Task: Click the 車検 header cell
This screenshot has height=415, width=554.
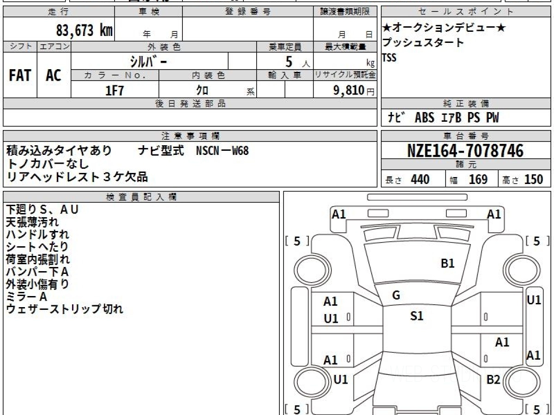Action: pos(149,12)
